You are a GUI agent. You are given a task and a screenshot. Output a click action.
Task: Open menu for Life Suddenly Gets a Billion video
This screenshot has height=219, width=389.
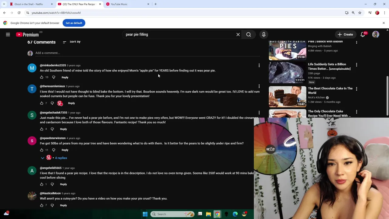356,65
